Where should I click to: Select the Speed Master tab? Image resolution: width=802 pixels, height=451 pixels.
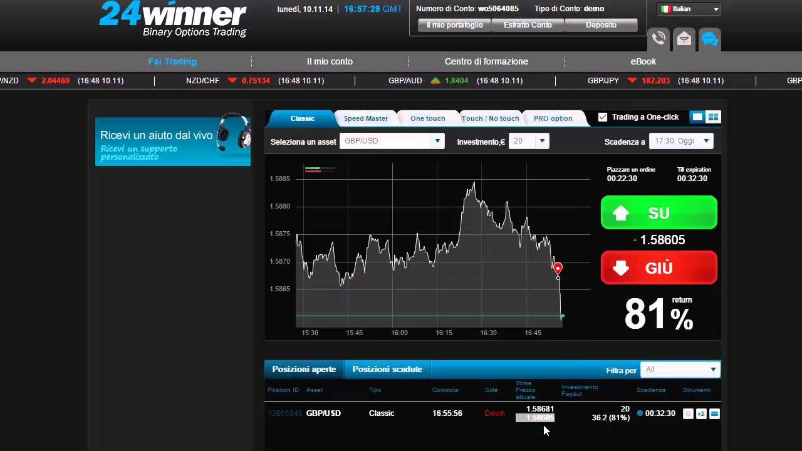coord(366,118)
